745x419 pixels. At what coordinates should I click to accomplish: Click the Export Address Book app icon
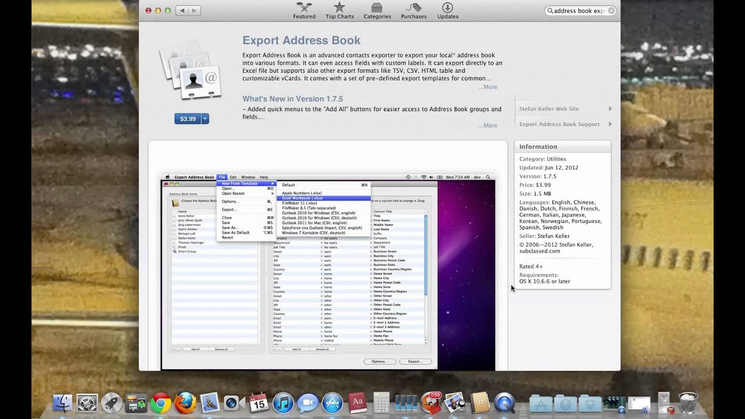pyautogui.click(x=190, y=71)
